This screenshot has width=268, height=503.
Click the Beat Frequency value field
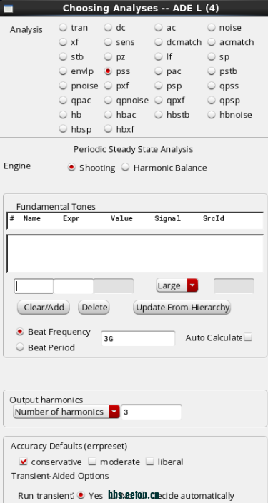(138, 338)
